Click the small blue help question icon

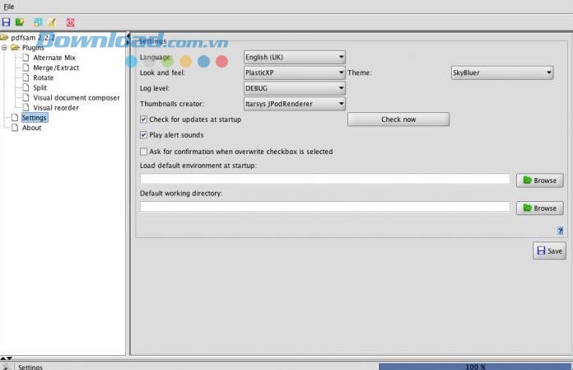561,232
